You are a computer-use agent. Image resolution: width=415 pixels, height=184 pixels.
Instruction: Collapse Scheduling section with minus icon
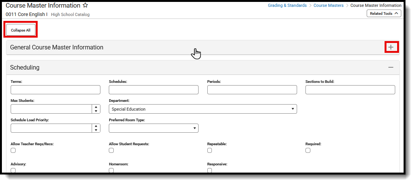click(x=391, y=67)
